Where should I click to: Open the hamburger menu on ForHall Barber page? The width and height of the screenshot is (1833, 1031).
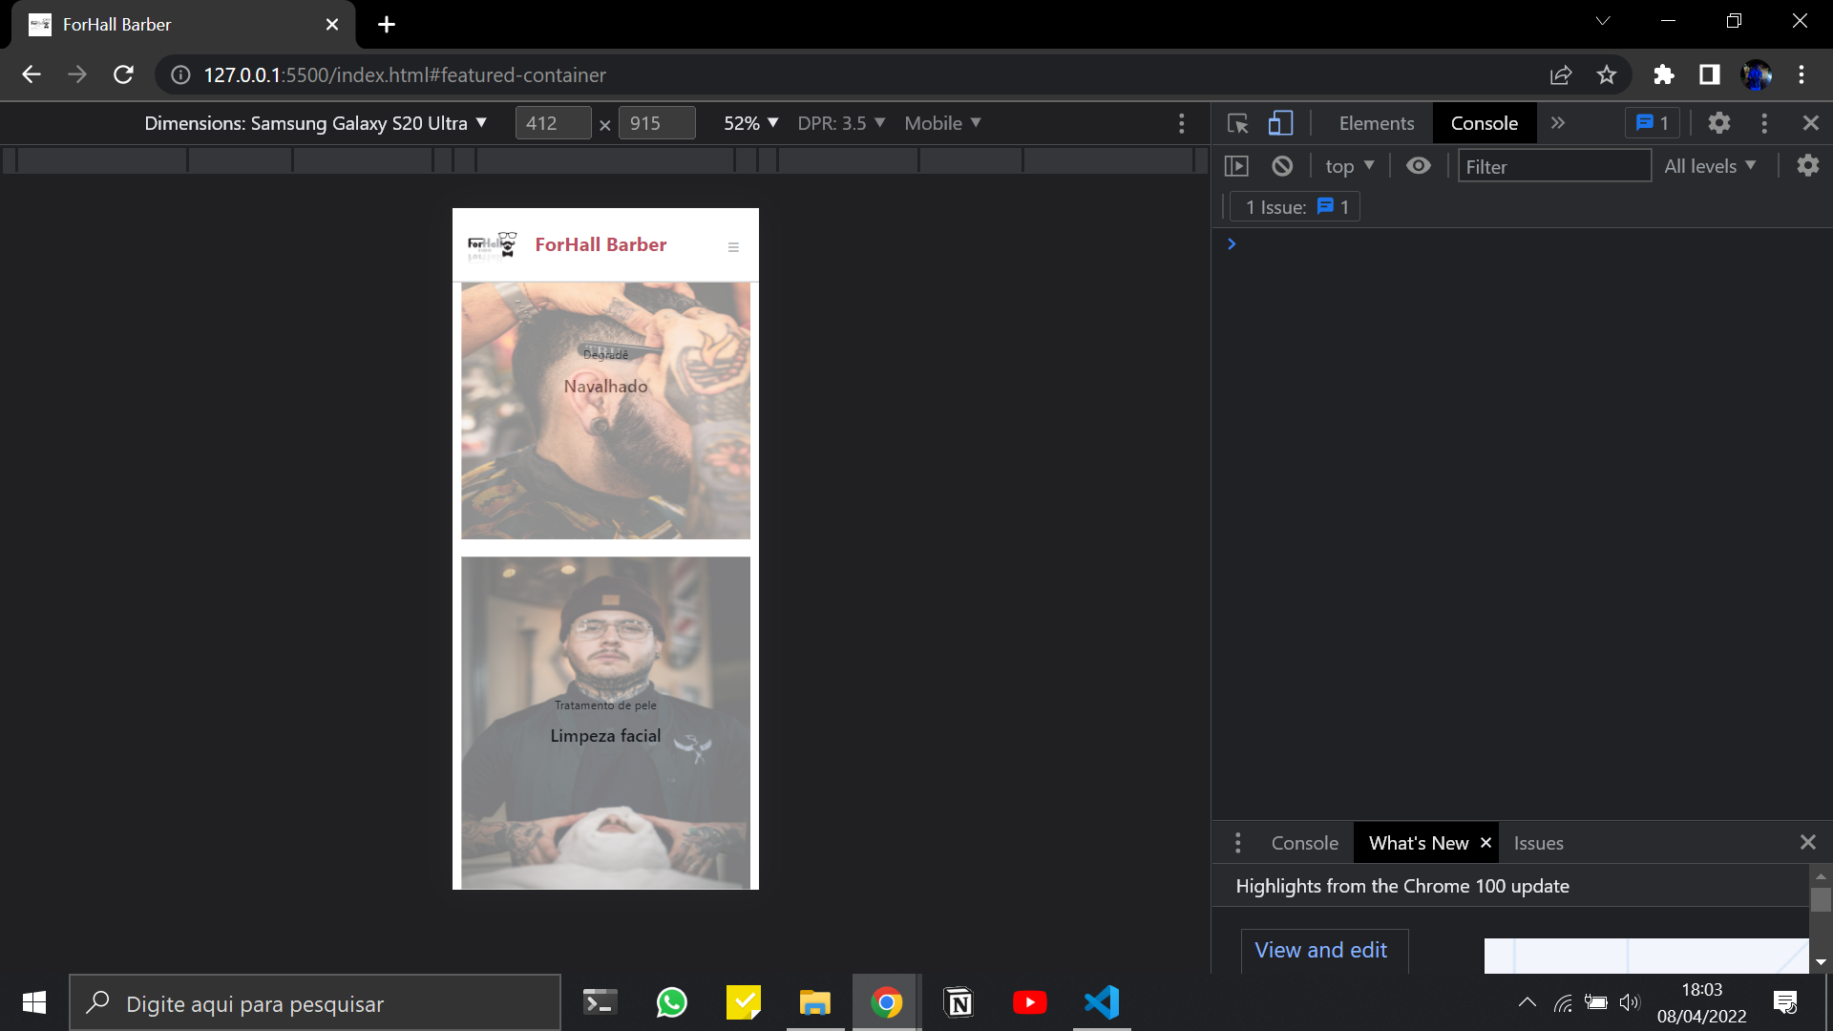(x=733, y=246)
